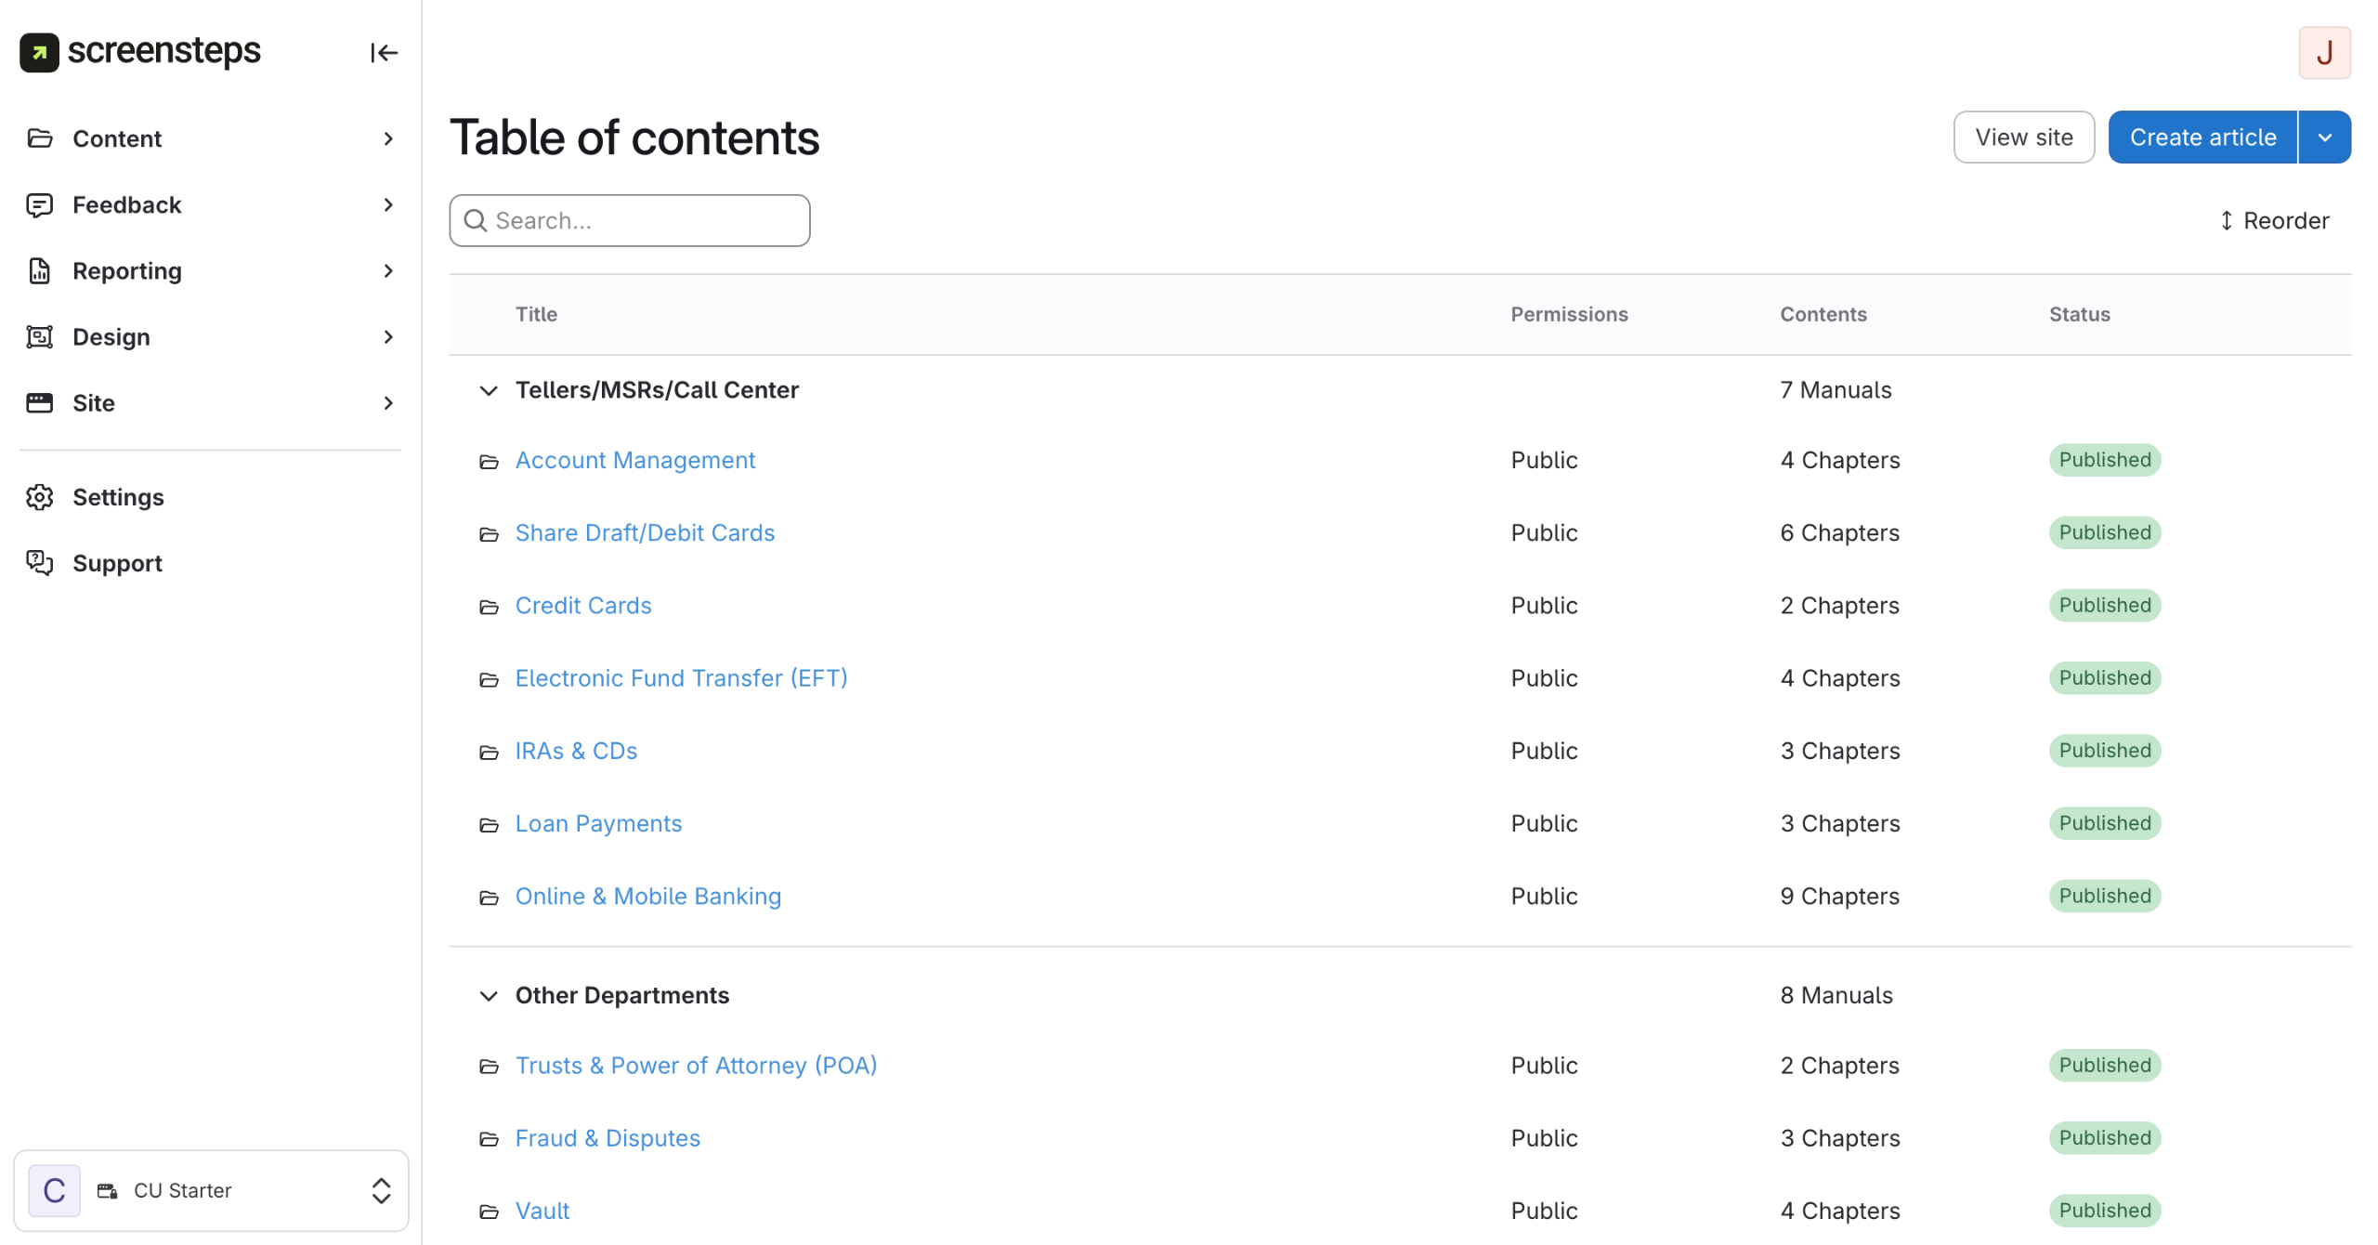This screenshot has width=2378, height=1245.
Task: Click the Design sidebar icon
Action: pos(39,337)
